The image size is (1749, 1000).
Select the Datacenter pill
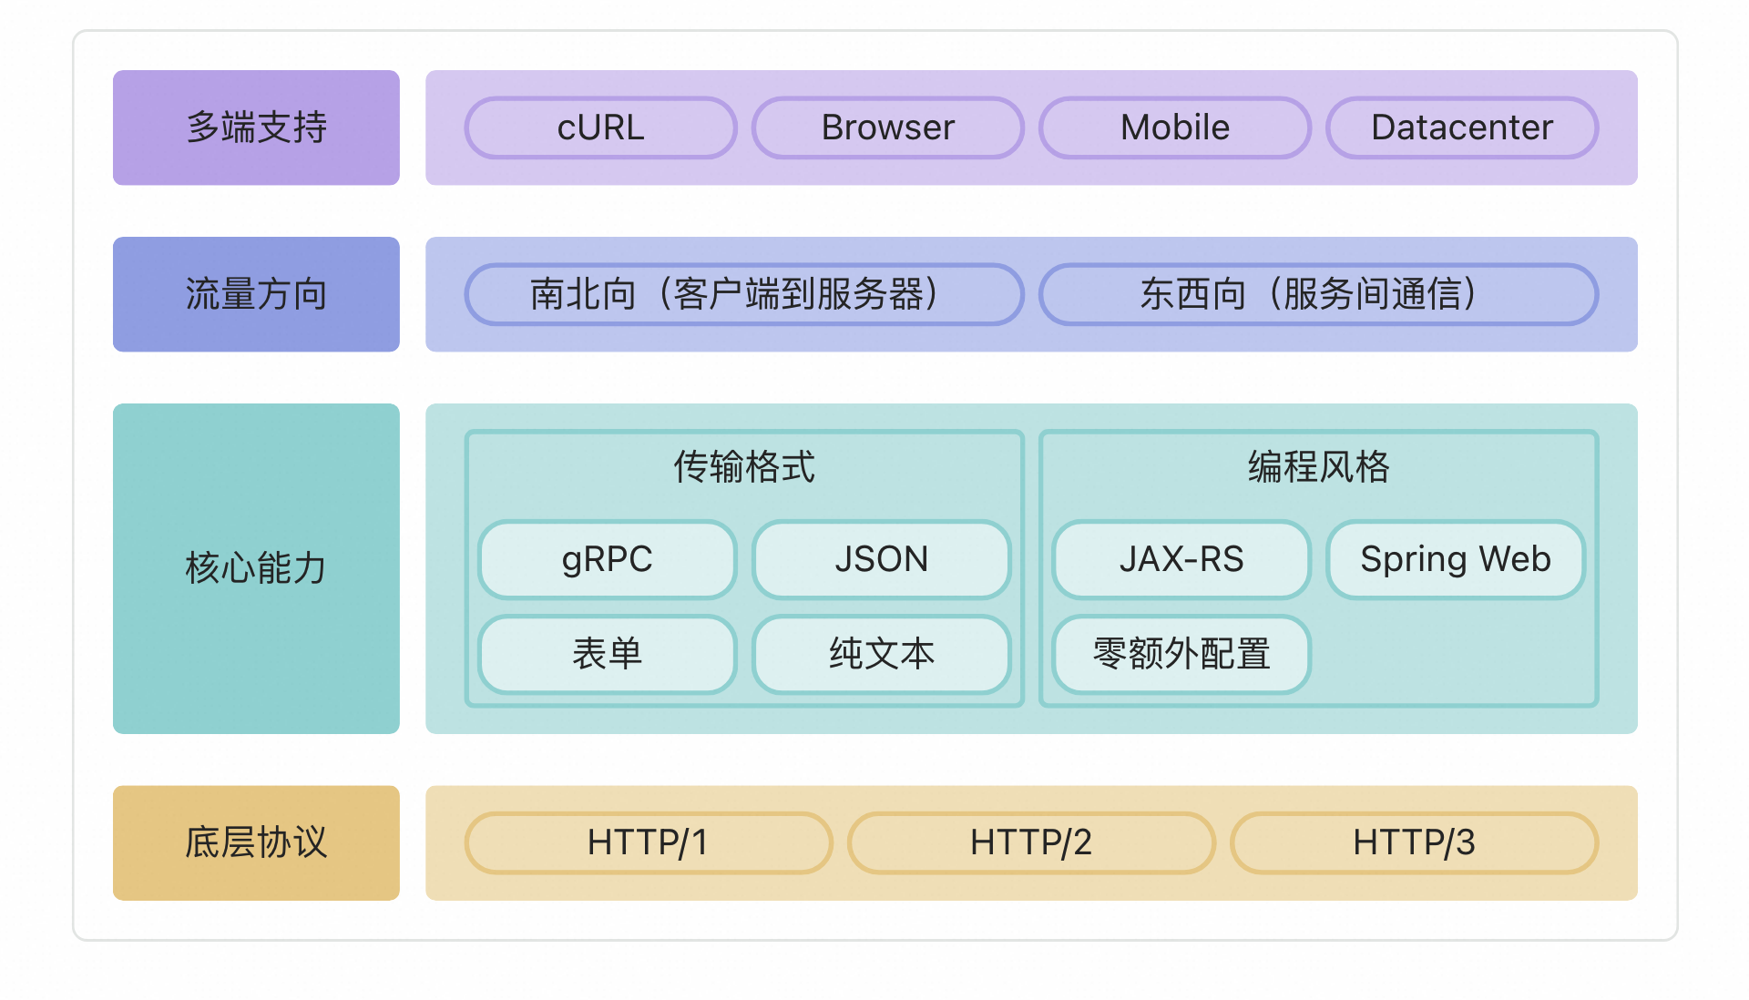tap(1461, 128)
